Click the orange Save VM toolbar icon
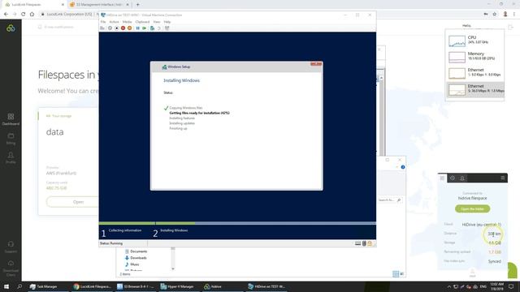Viewport: 520px width, 292px height. click(130, 28)
